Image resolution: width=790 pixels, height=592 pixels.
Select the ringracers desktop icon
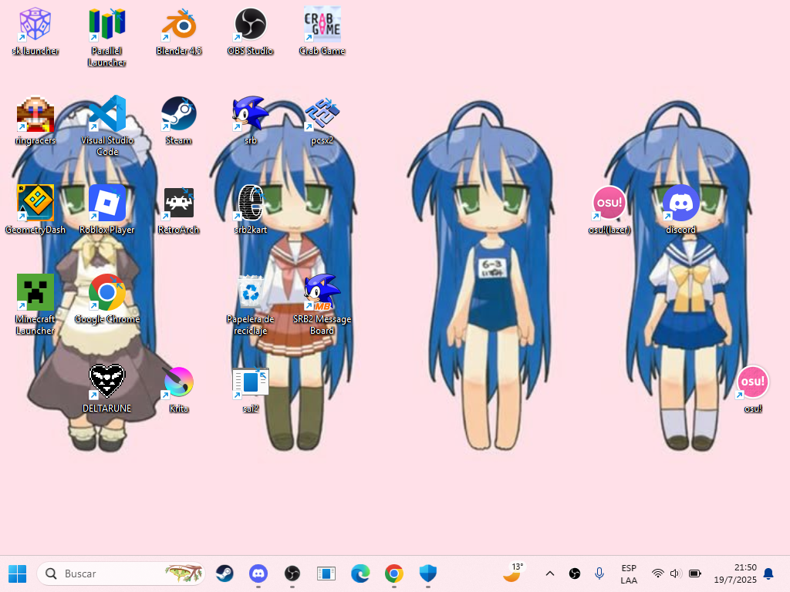point(35,121)
